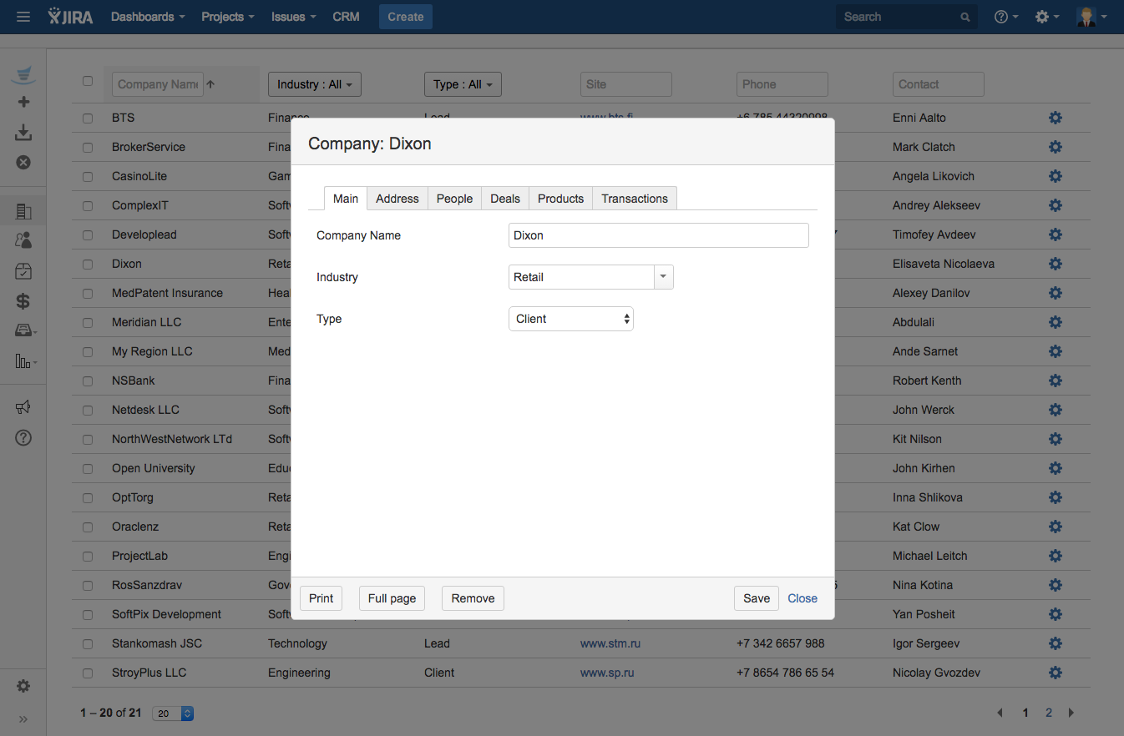Expand the Industry dropdown arrow in dialog
Viewport: 1124px width, 736px height.
pos(663,277)
